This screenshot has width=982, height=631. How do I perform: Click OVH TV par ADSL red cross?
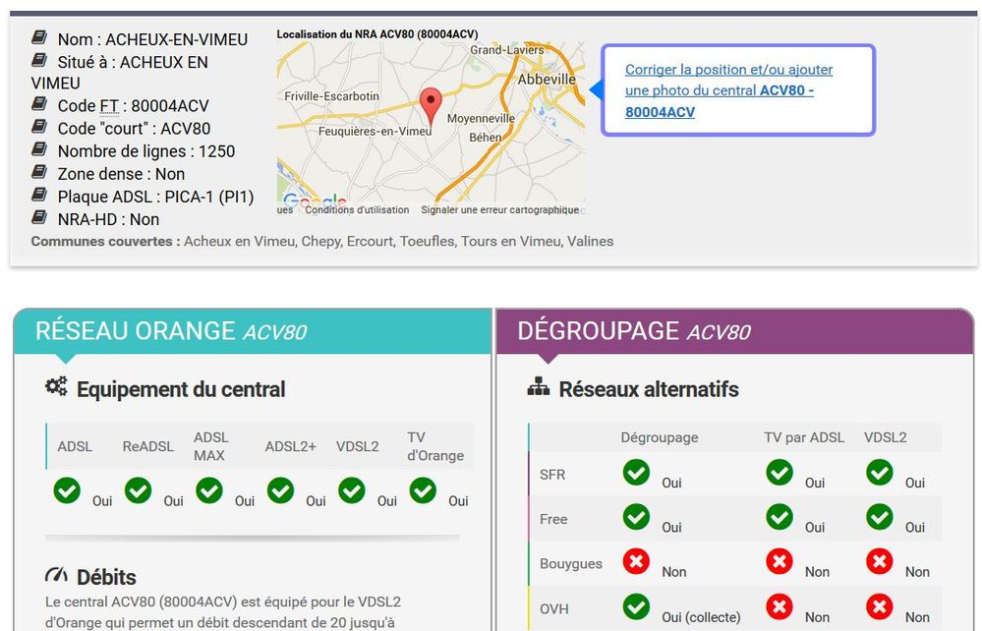pyautogui.click(x=780, y=606)
